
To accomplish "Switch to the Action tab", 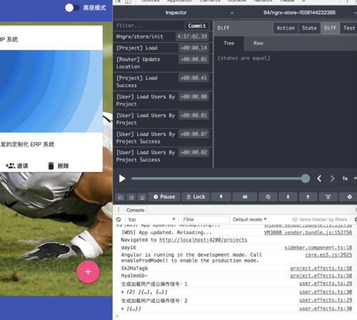I will (x=286, y=28).
